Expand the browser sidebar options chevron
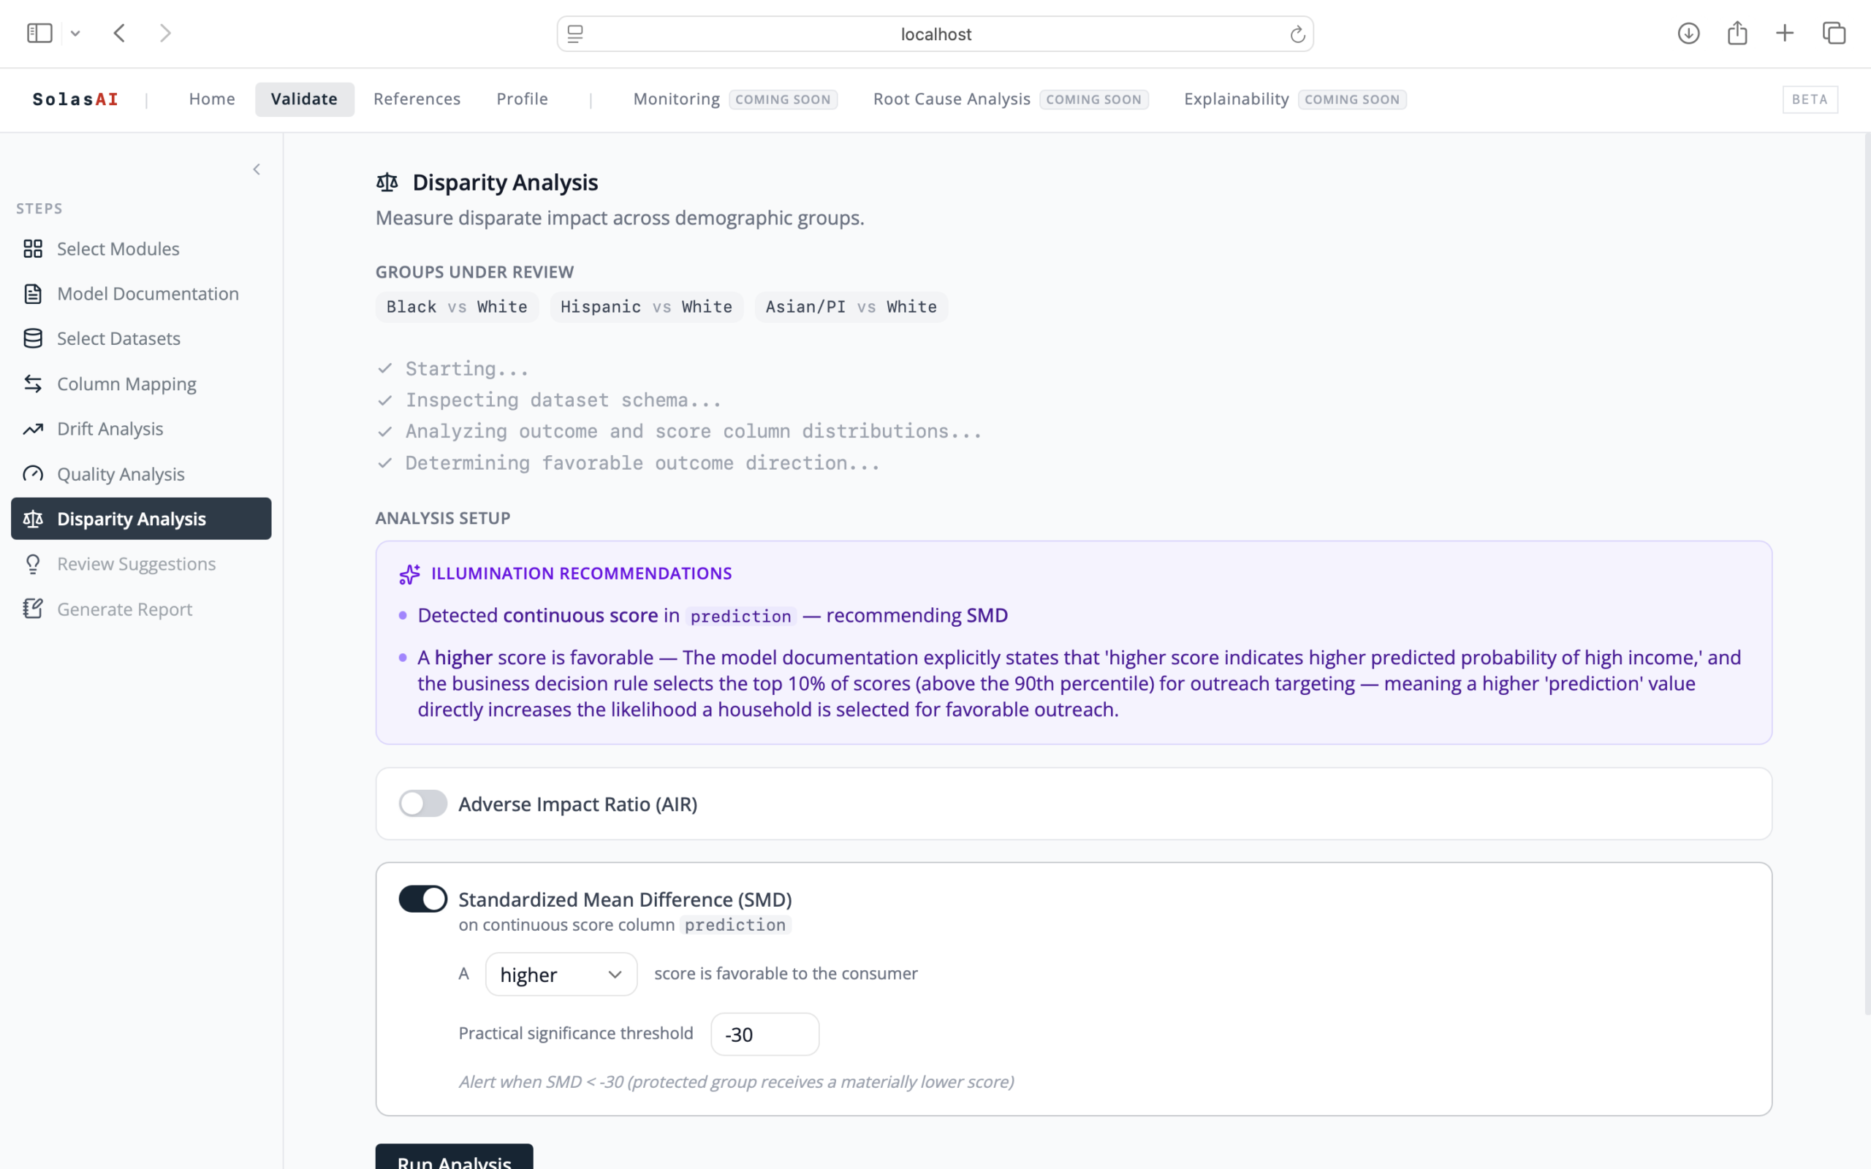Image resolution: width=1871 pixels, height=1169 pixels. coord(75,34)
